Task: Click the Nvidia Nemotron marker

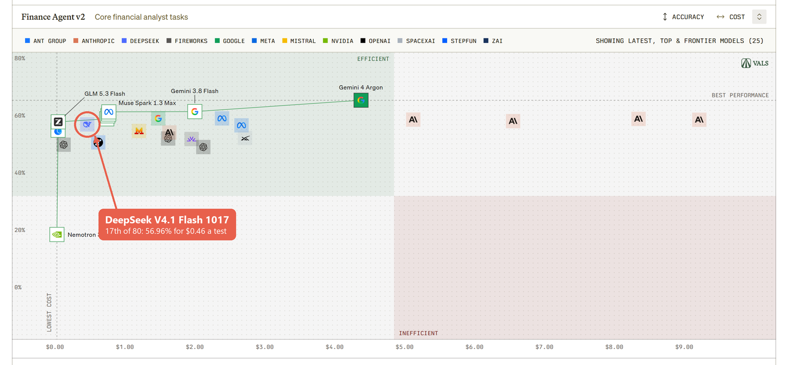Action: pyautogui.click(x=57, y=235)
